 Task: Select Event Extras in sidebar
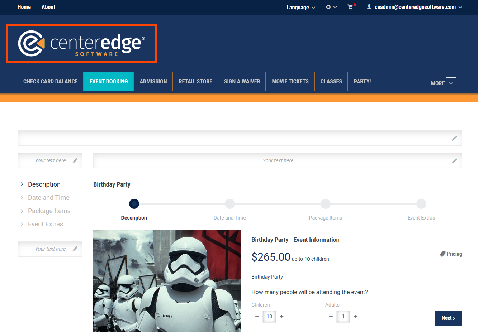[x=46, y=224]
